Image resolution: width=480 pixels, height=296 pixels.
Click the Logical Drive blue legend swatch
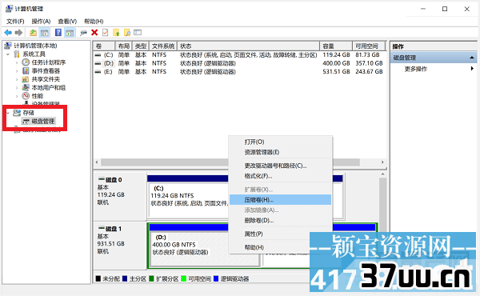216,278
